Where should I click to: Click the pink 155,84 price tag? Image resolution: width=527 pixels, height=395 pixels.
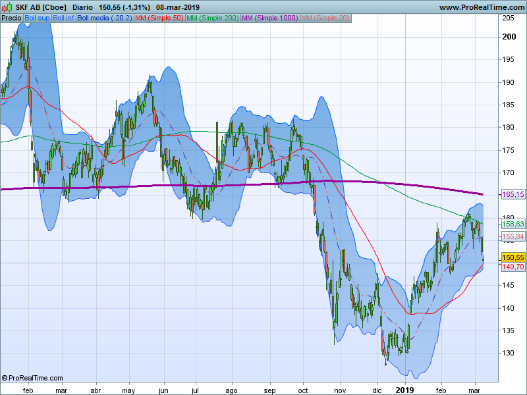(x=513, y=237)
